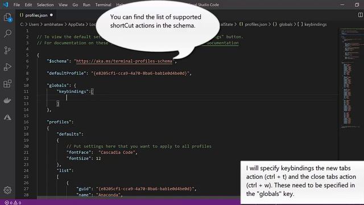Click the "keybindings" key on line 11
This screenshot has height=205, width=364.
click(73, 91)
